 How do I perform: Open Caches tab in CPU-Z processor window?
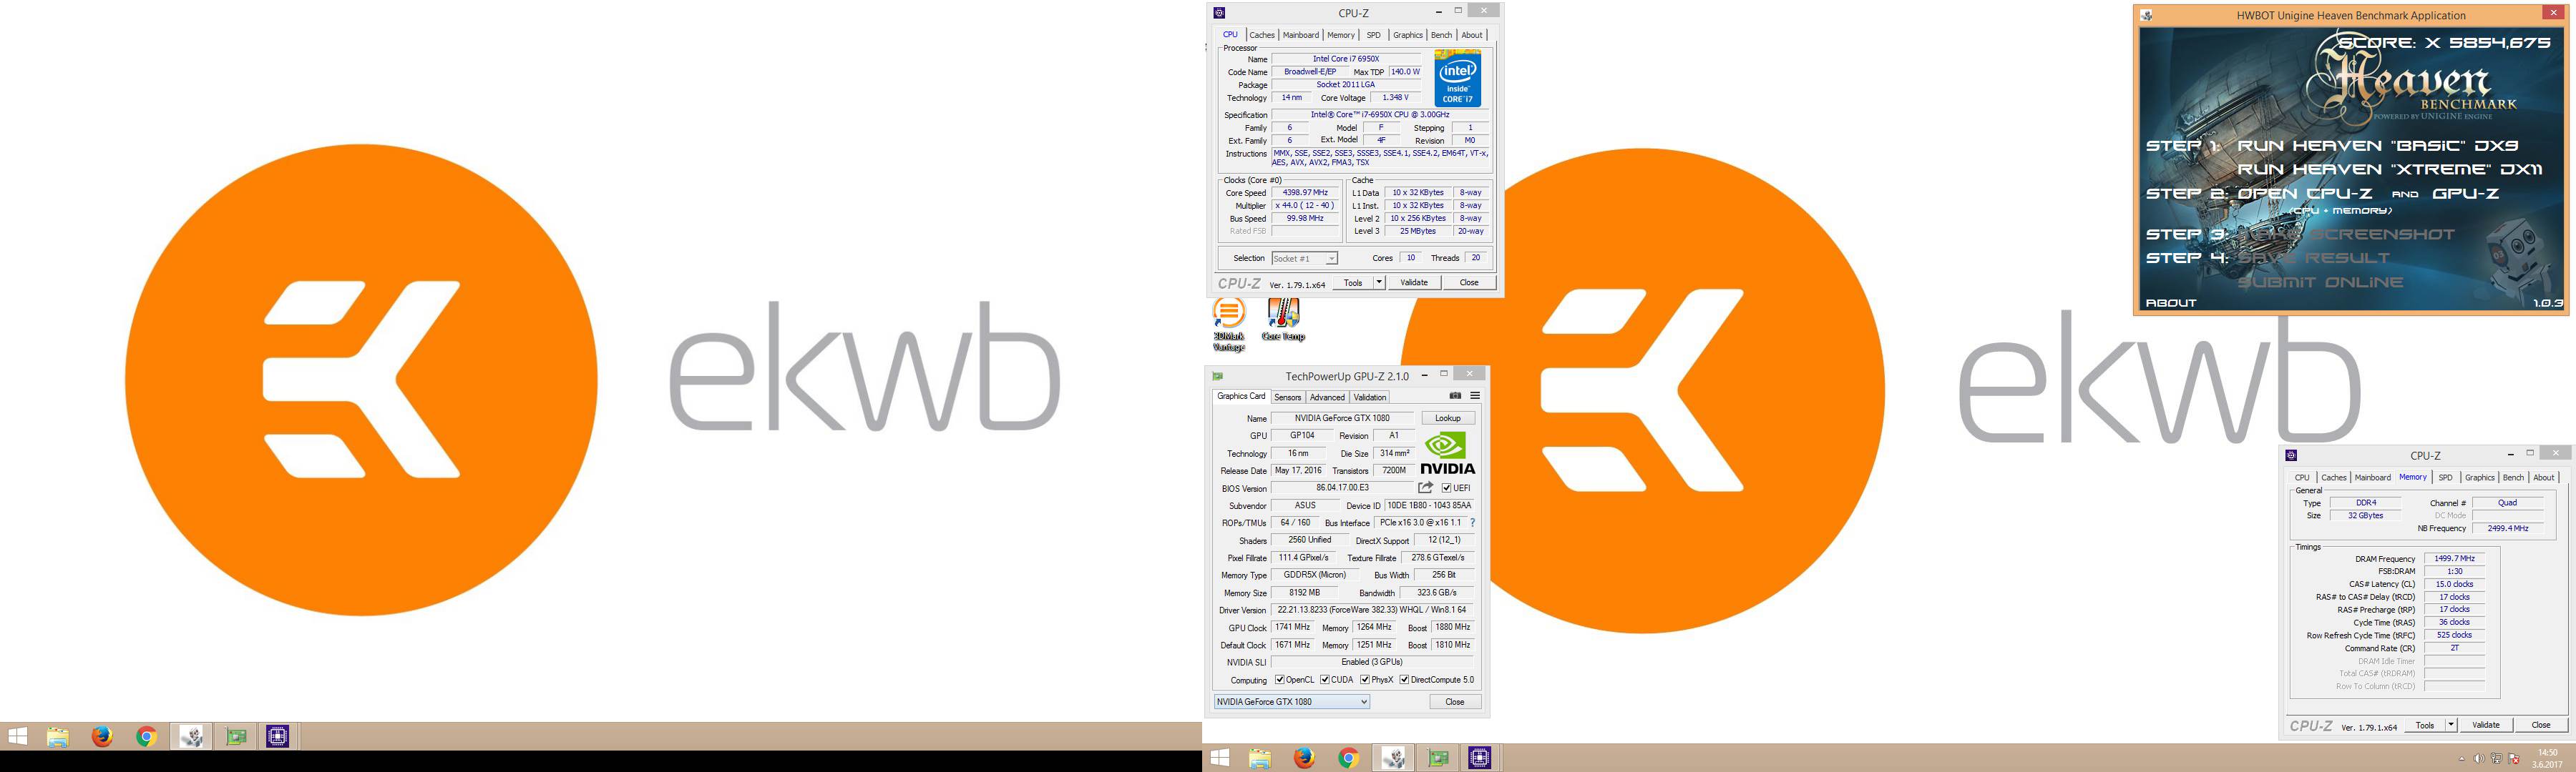1262,35
